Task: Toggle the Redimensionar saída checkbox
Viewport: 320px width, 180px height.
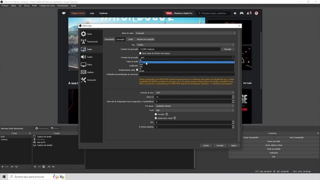Action: point(137,70)
